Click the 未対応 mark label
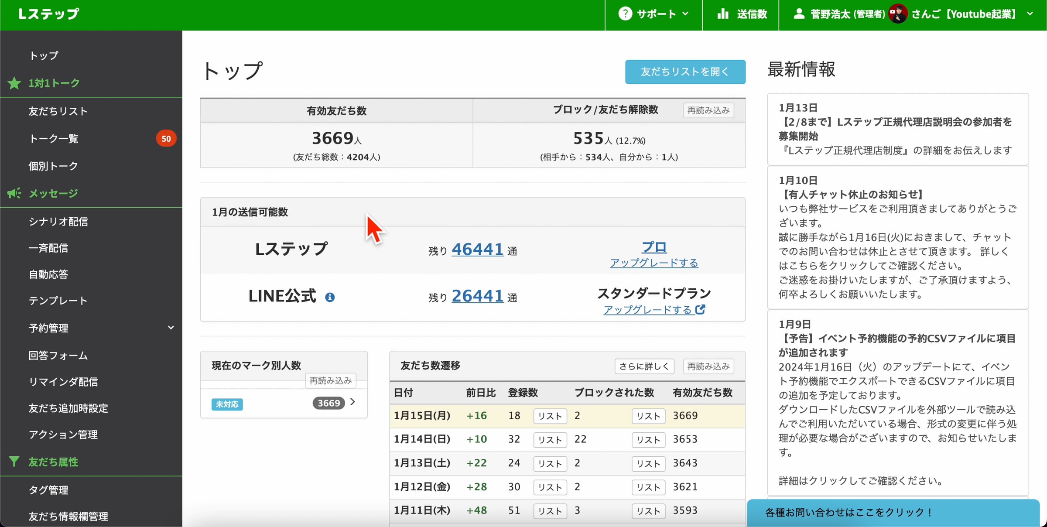1047x527 pixels. tap(227, 404)
